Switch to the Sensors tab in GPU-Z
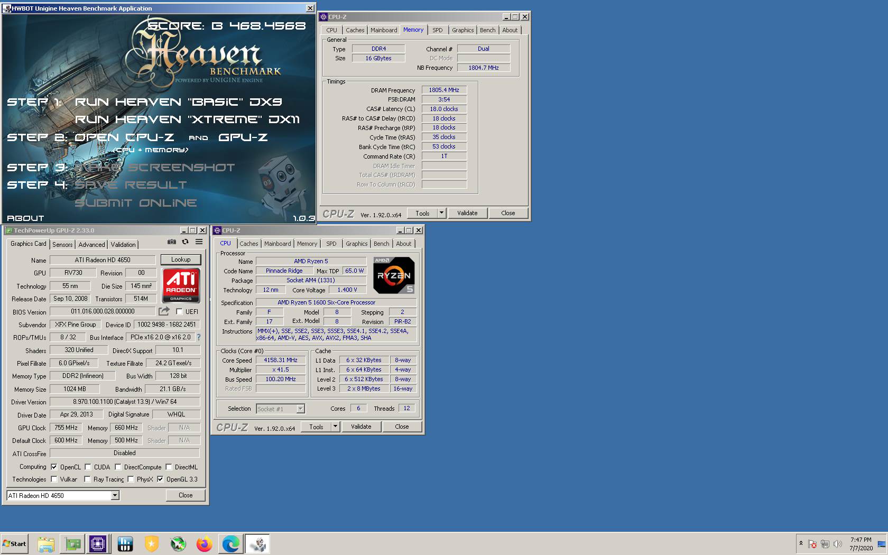This screenshot has height=555, width=888. (62, 244)
